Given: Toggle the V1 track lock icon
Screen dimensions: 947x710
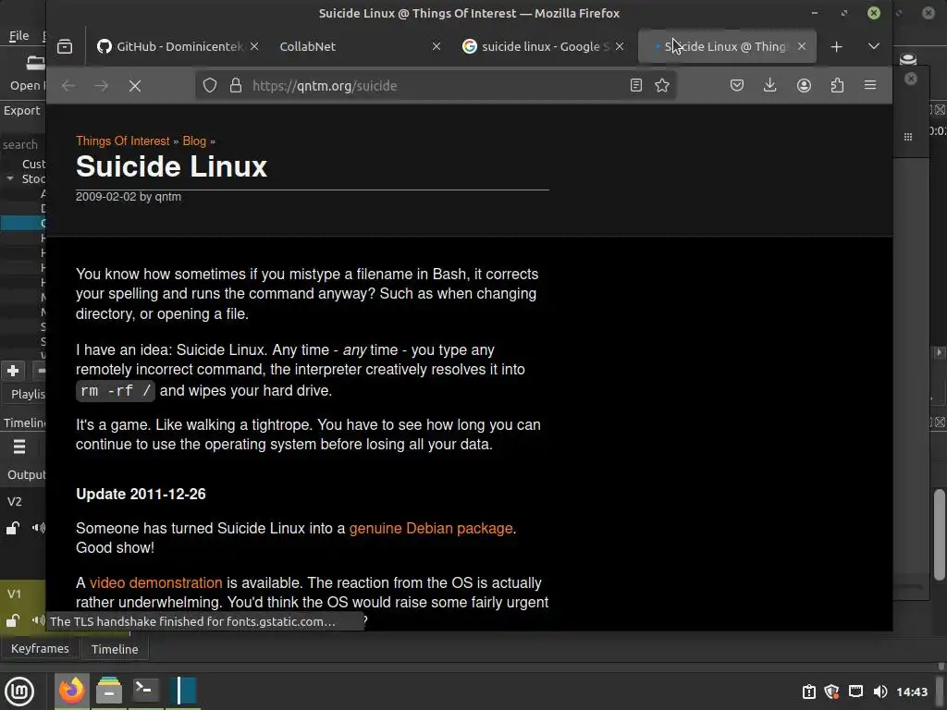Looking at the screenshot, I should (13, 620).
